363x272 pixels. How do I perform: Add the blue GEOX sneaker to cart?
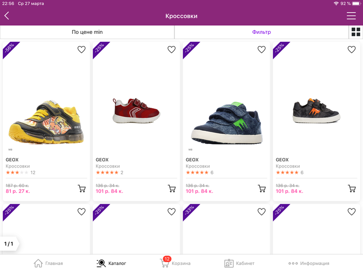click(262, 189)
